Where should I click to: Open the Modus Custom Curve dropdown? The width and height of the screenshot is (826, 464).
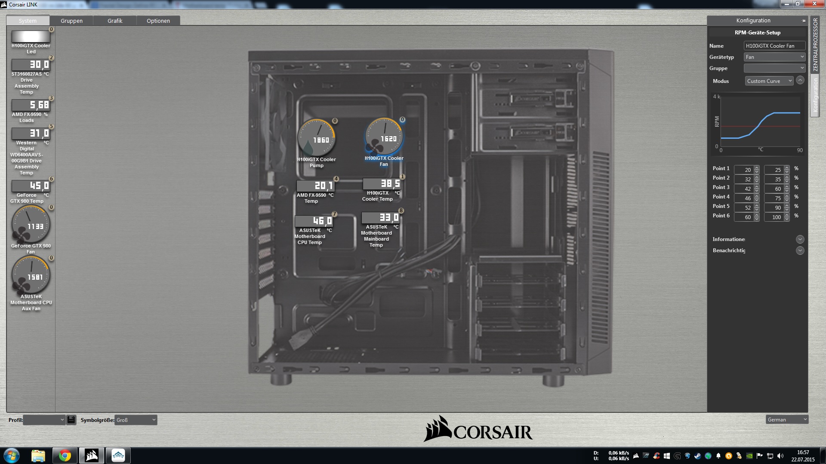click(769, 81)
